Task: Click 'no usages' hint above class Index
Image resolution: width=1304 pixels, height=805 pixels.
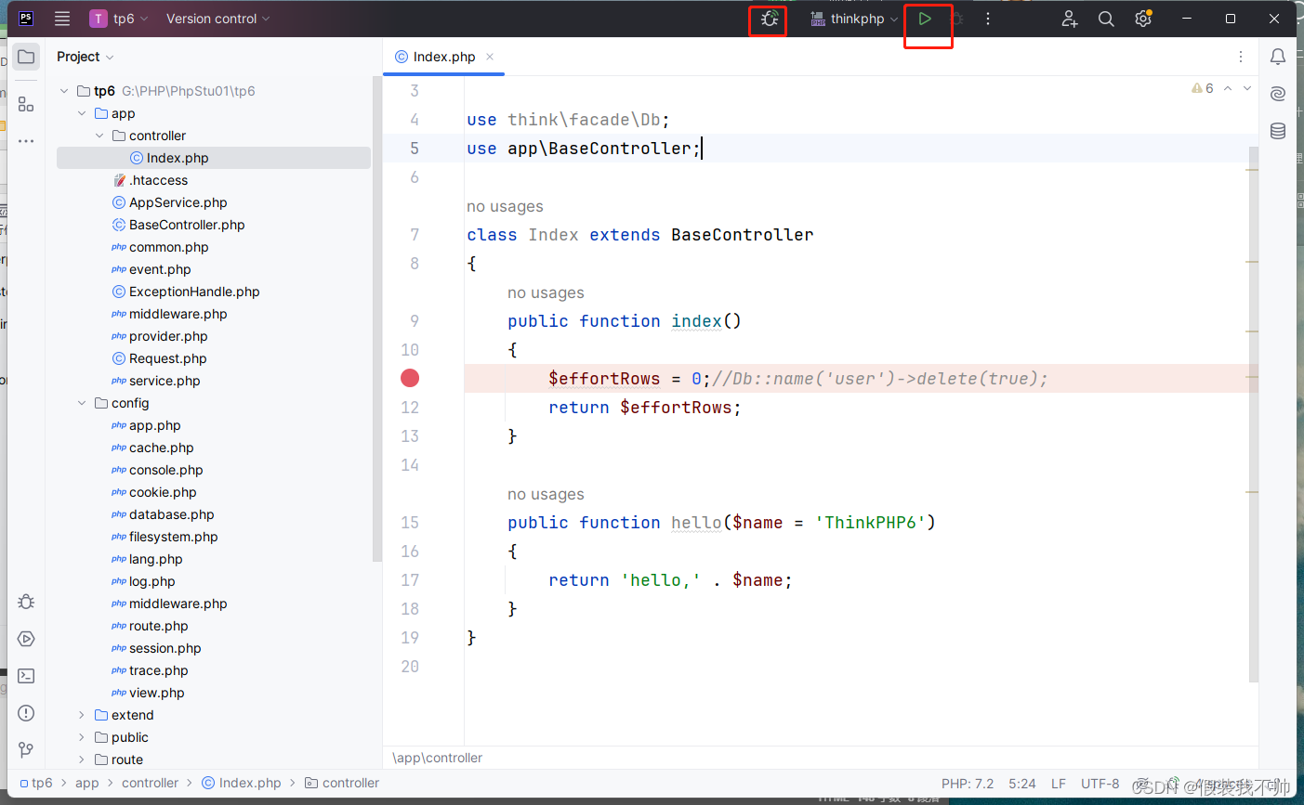Action: click(505, 206)
